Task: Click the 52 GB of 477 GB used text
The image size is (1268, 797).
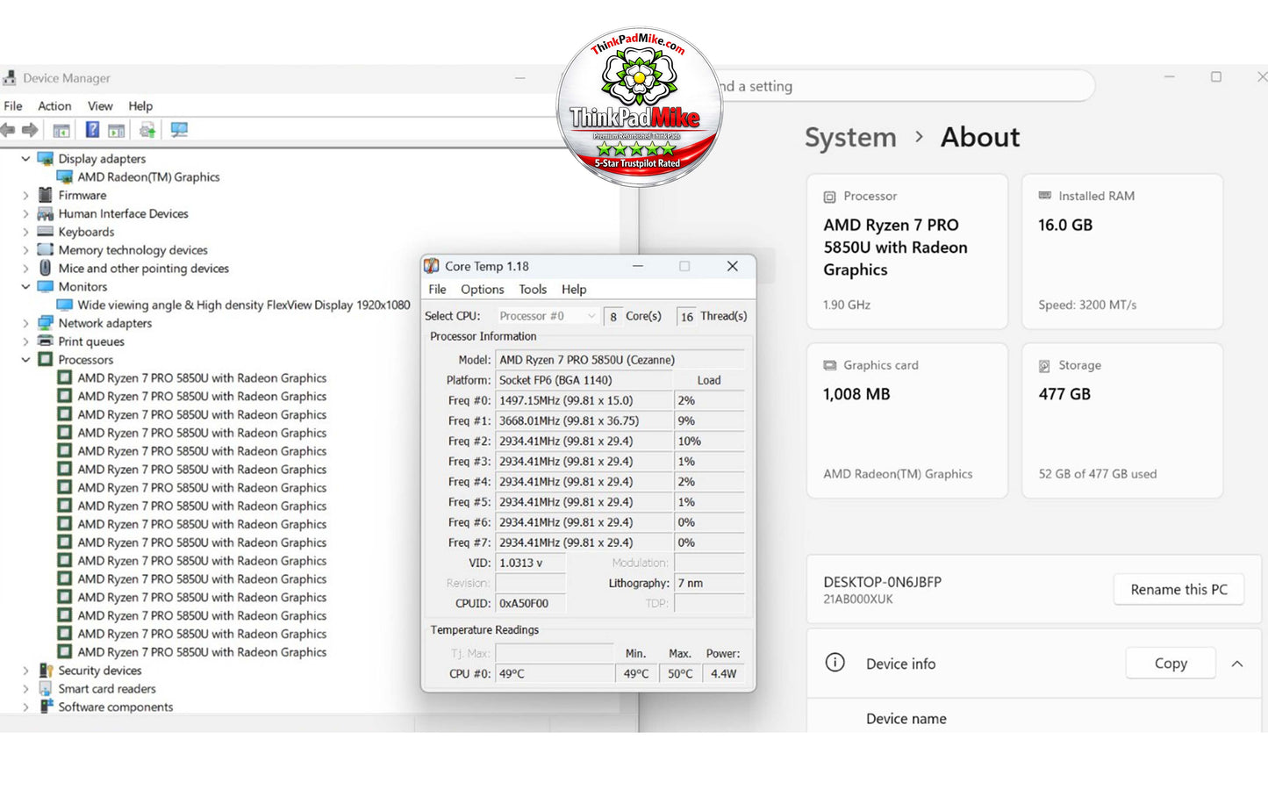Action: click(x=1098, y=474)
